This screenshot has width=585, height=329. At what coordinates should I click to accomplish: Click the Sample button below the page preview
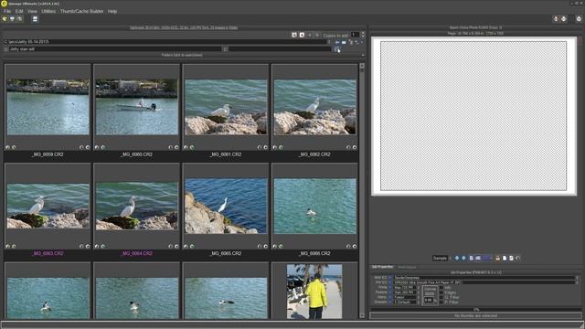point(440,258)
